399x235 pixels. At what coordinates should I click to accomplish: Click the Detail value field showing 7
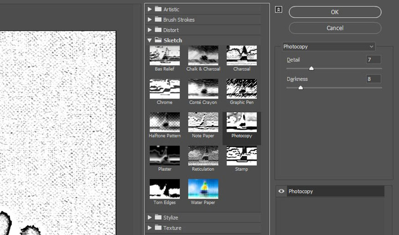(x=373, y=60)
